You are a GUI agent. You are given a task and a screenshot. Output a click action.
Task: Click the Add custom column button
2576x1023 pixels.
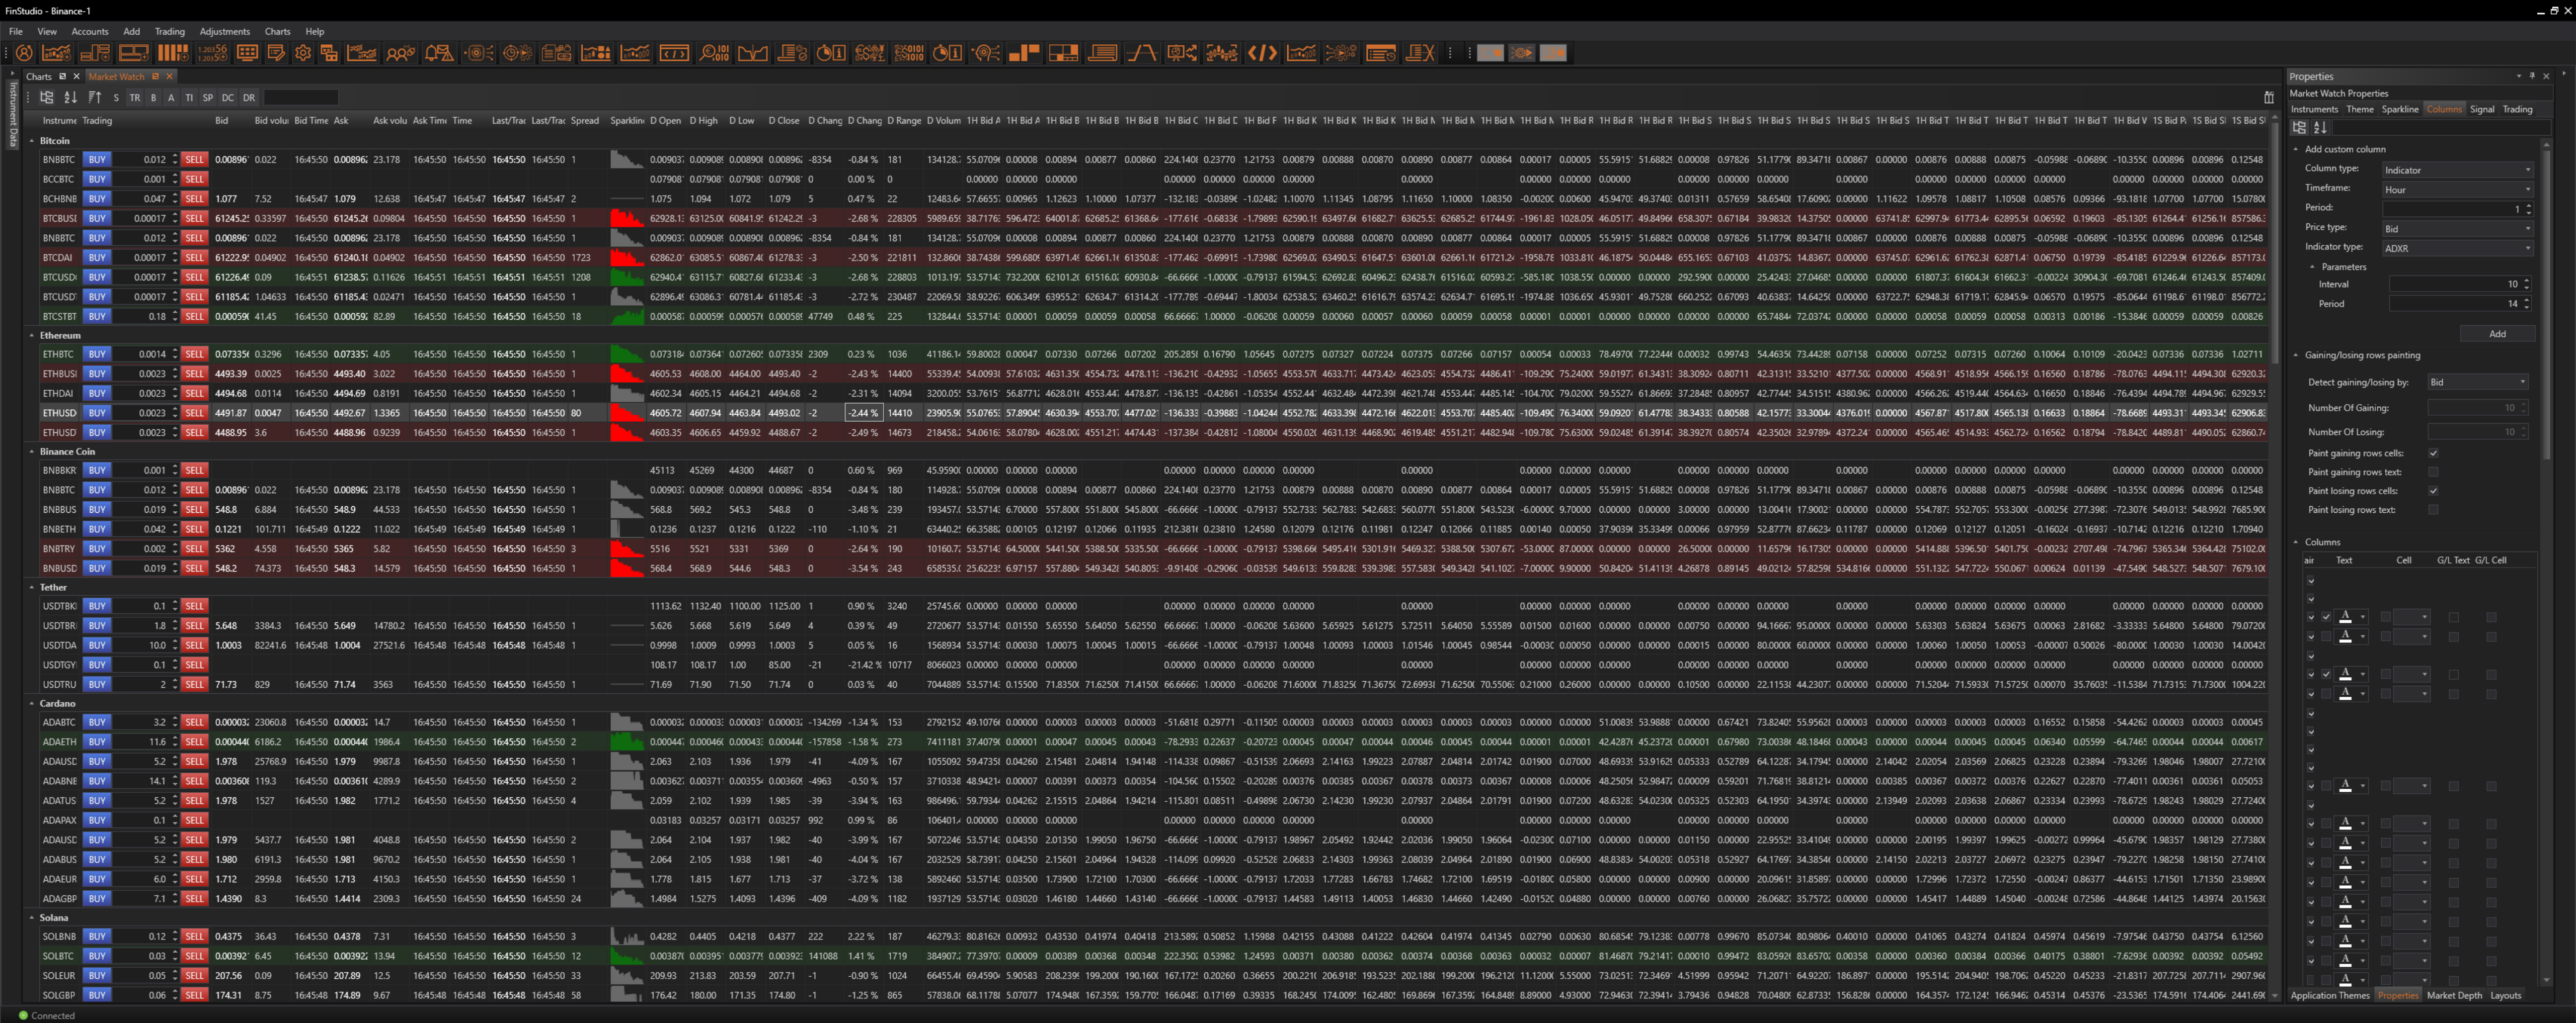click(2497, 335)
